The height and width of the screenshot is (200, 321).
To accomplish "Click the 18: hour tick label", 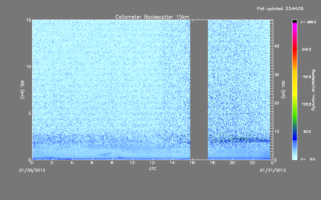I will tap(213, 163).
